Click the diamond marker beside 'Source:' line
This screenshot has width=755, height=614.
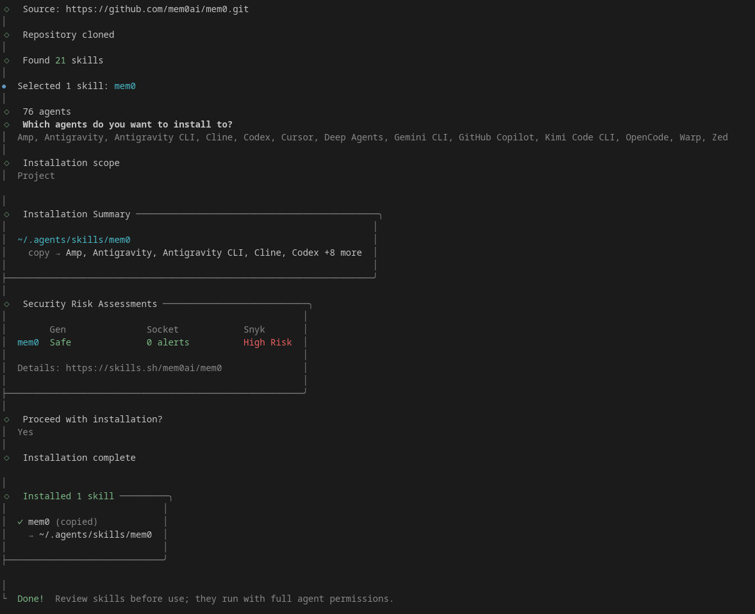(x=7, y=9)
